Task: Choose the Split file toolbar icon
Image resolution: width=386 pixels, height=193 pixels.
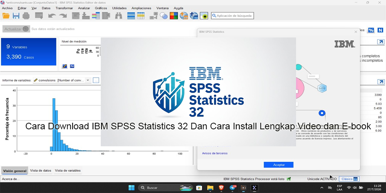Action: (x=154, y=16)
